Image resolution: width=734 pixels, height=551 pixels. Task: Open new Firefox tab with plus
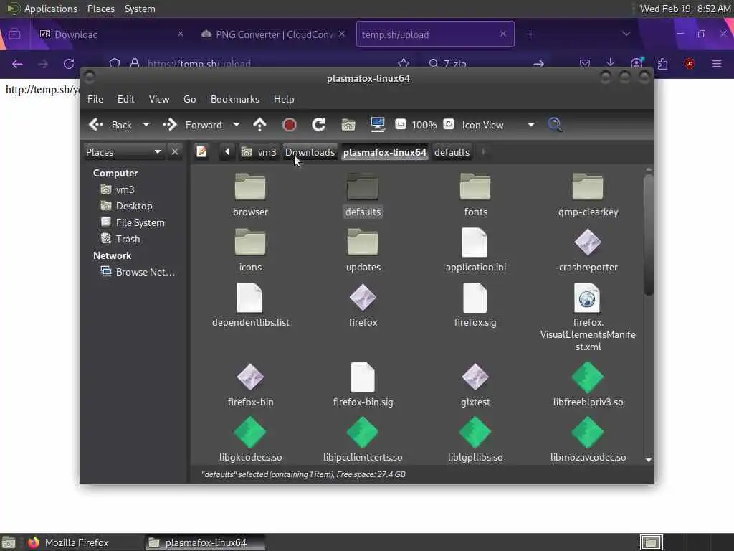pos(530,34)
